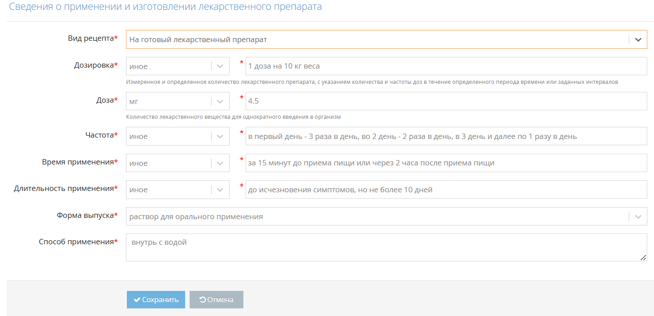This screenshot has height=316, width=654.
Task: Click the Отмена cancel button
Action: pos(216,300)
